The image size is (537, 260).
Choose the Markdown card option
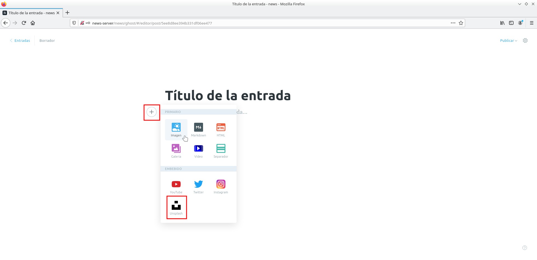(x=198, y=129)
